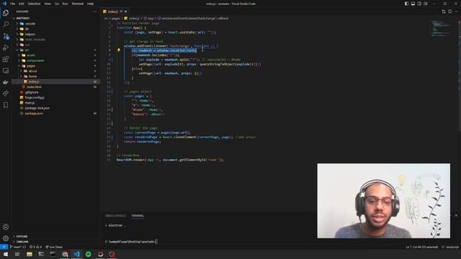The height and width of the screenshot is (259, 461).
Task: Open the Live Share view in activity bar
Action: tap(6, 94)
